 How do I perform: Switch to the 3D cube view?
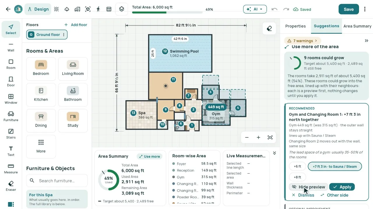(88, 9)
